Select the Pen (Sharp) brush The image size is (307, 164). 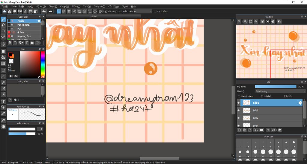tap(24, 25)
